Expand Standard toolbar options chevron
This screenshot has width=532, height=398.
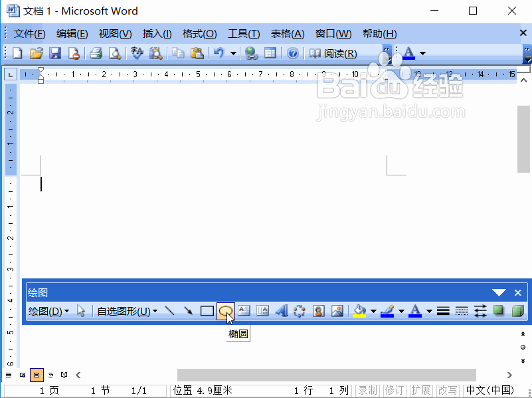coord(387,54)
